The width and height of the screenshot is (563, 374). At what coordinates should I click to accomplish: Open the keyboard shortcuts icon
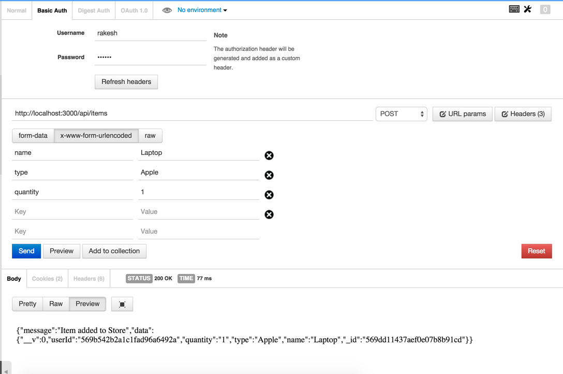point(514,9)
